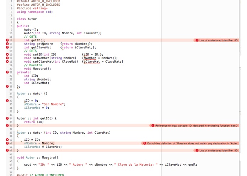This screenshot has height=176, width=247.
Task: Click the 'private:' access specifier
Action: click(24, 72)
